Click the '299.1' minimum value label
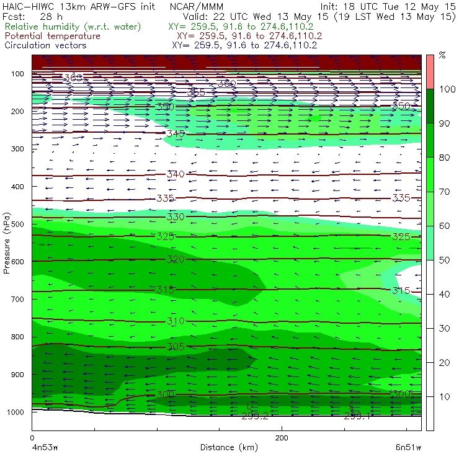Image resolution: width=459 pixels, height=459 pixels. (357, 416)
